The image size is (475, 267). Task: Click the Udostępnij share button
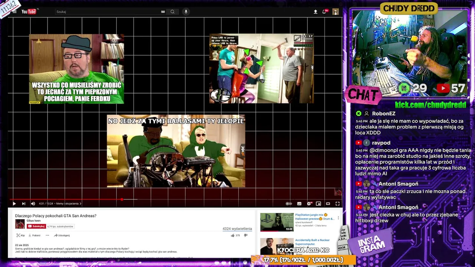(x=62, y=235)
